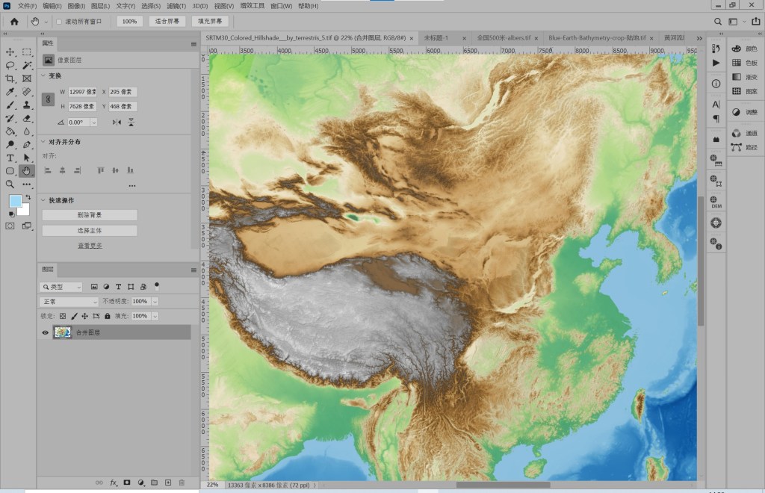This screenshot has width=765, height=493.
Task: Select the Move tool
Action: 10,52
